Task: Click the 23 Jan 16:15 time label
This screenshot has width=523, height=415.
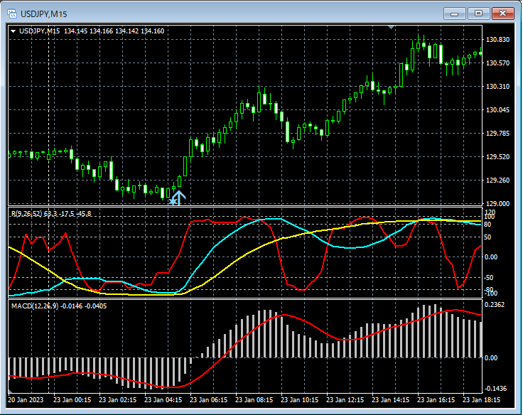Action: pyautogui.click(x=436, y=399)
